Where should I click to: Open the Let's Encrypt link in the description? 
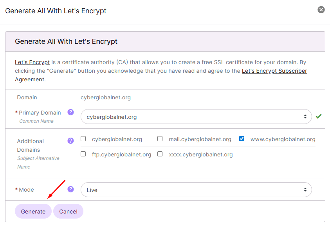[x=32, y=62]
